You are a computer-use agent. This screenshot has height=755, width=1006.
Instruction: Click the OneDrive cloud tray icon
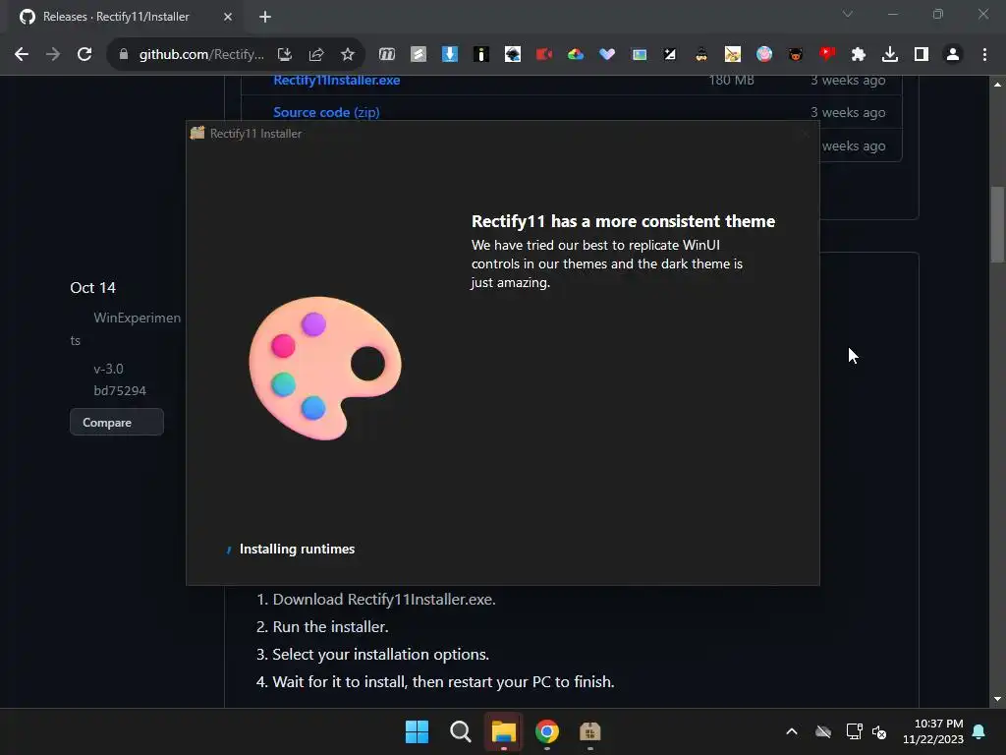pyautogui.click(x=823, y=731)
